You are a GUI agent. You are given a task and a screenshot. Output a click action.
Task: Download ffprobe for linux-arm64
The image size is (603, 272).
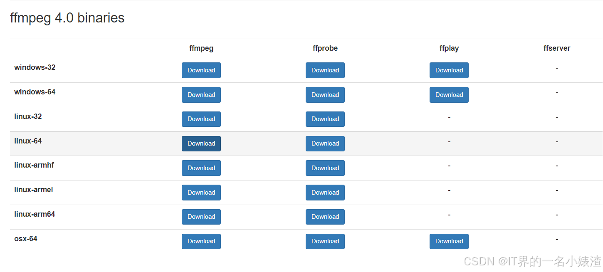[x=325, y=217]
